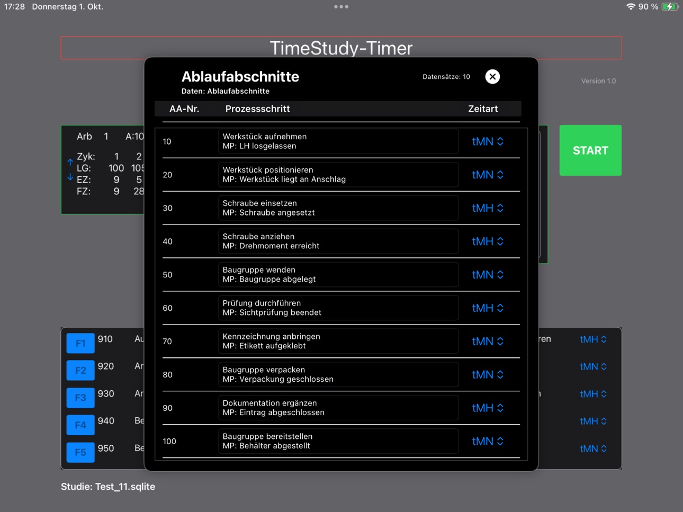
Task: Tap the F3 function key button
Action: click(80, 398)
